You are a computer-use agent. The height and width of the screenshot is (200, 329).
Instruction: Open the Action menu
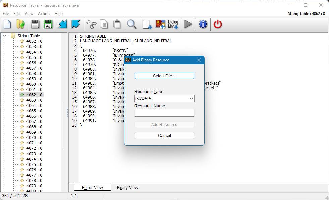pos(44,14)
